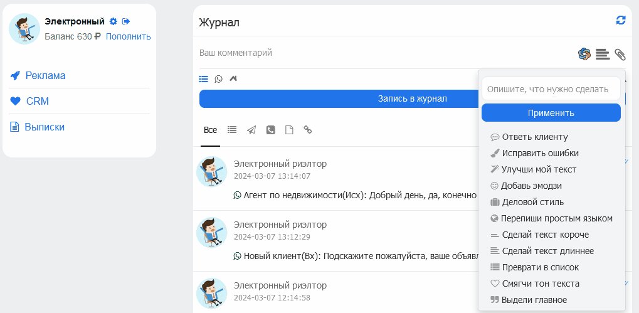Open the CRM section
Viewport: 639px width, 313px height.
(38, 101)
